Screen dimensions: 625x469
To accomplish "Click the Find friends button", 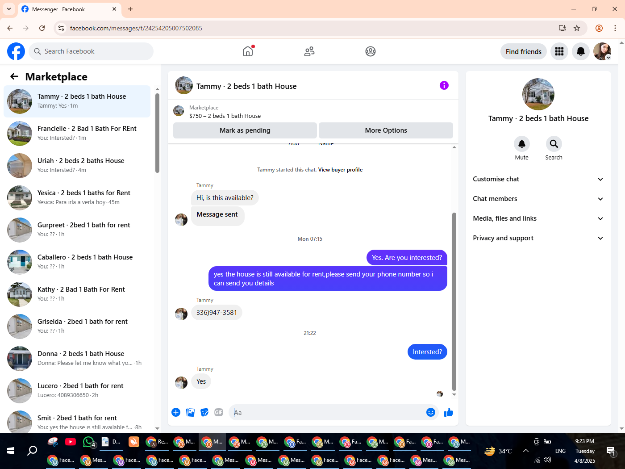I will [x=524, y=51].
